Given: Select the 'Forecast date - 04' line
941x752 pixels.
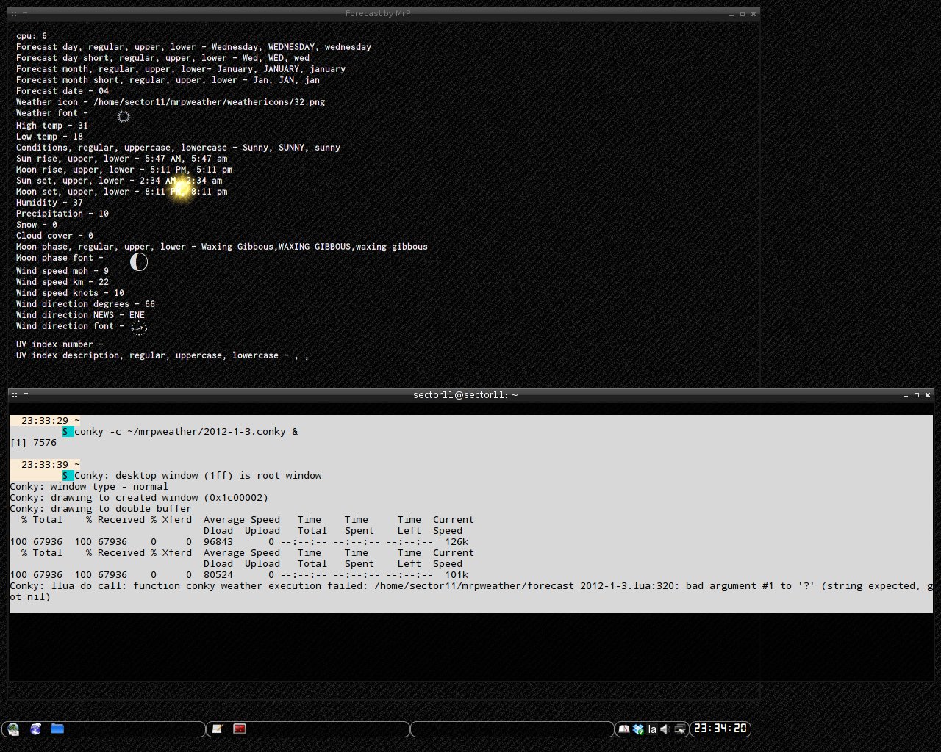Looking at the screenshot, I should 62,91.
